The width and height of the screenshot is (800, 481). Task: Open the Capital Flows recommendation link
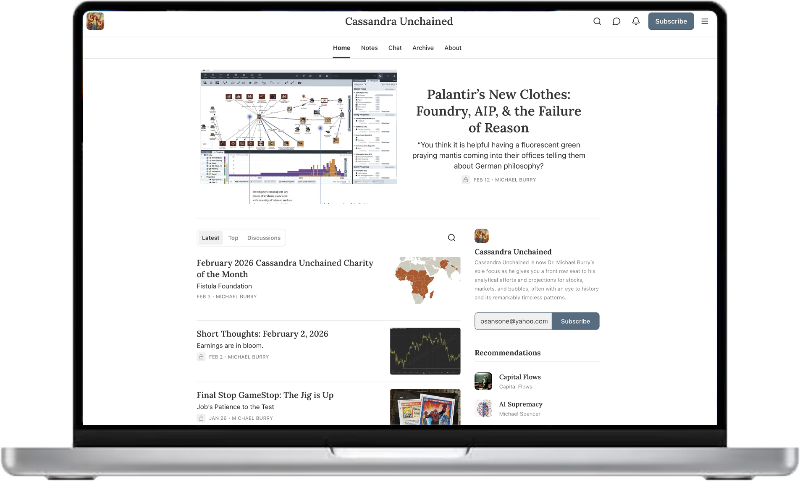coord(519,377)
